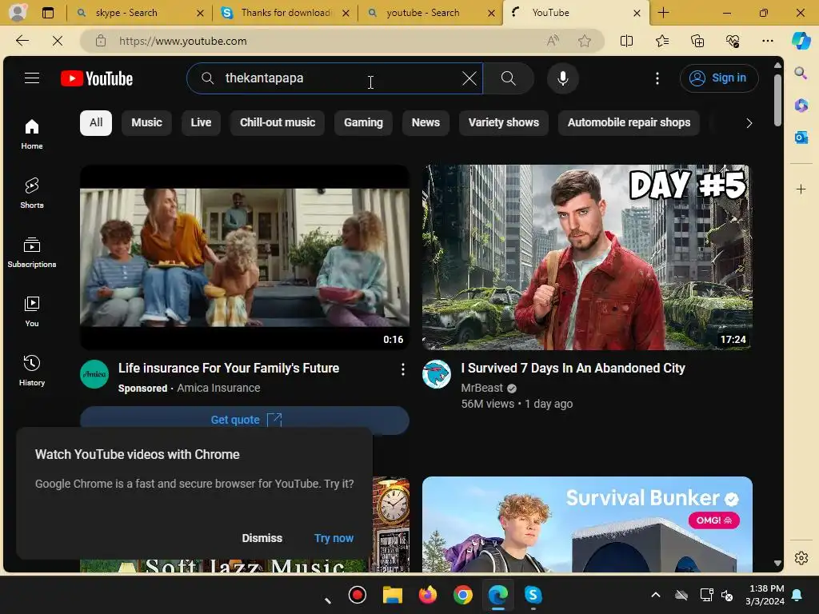The image size is (819, 614).
Task: Open the Edge tab actions menu
Action: pos(47,13)
